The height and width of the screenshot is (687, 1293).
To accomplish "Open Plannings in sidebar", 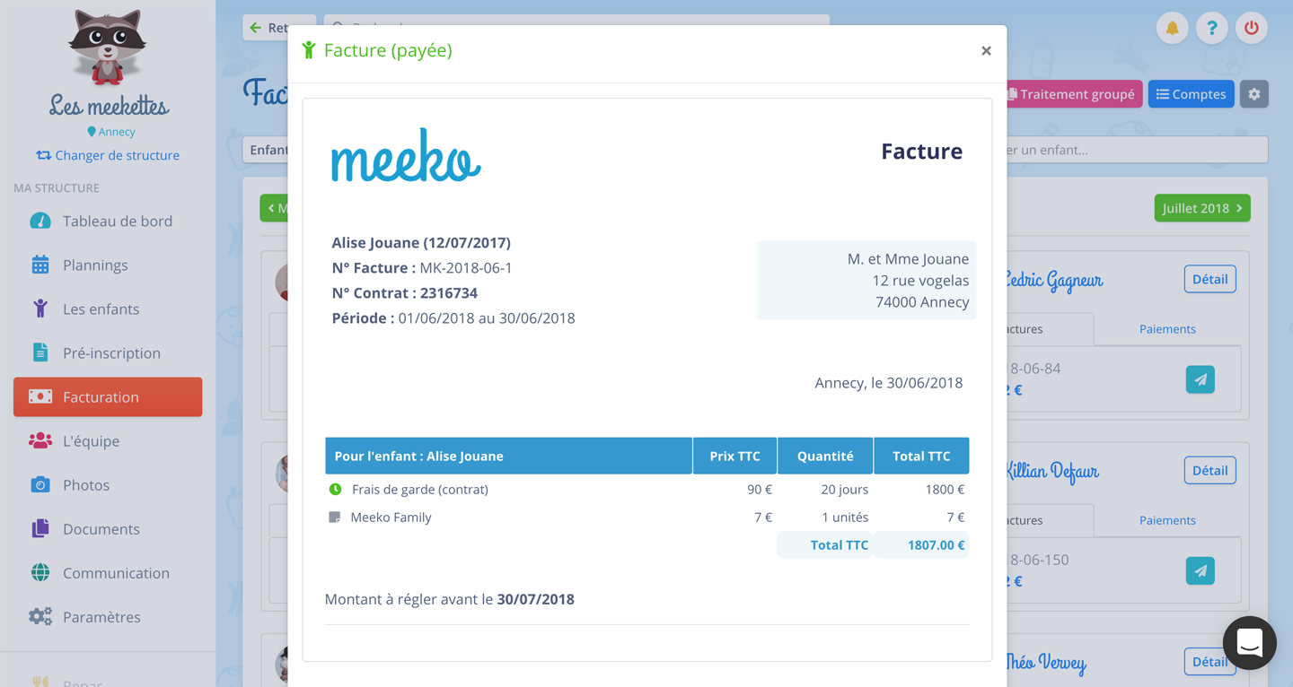I will click(x=95, y=265).
